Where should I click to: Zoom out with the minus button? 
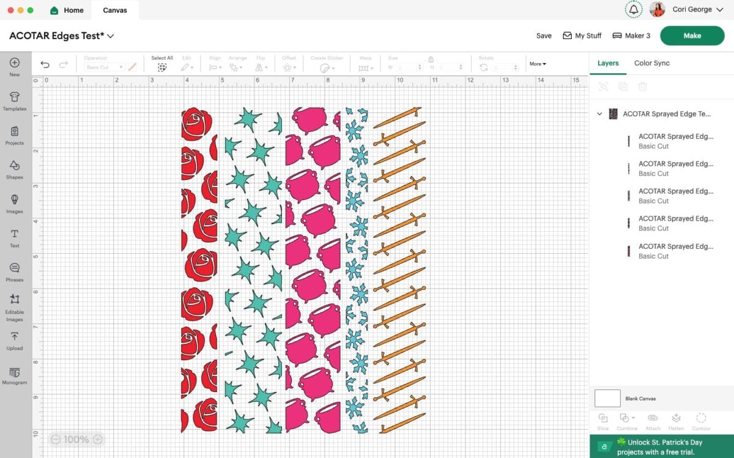point(56,439)
